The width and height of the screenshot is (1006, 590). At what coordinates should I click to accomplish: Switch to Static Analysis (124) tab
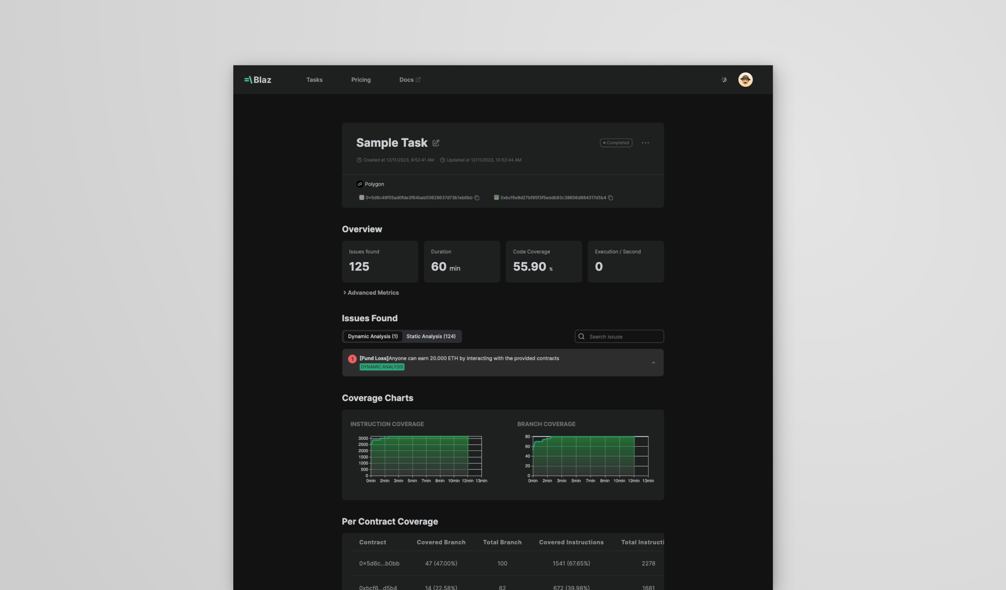pyautogui.click(x=431, y=336)
